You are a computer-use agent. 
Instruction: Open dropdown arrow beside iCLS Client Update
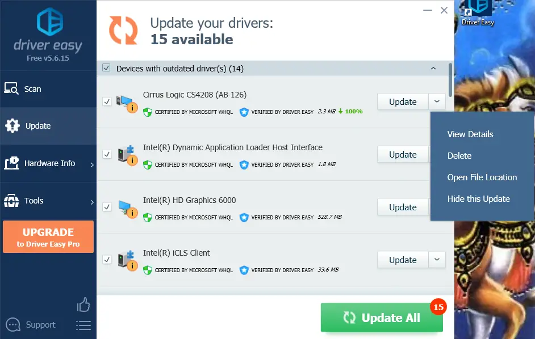coord(437,260)
